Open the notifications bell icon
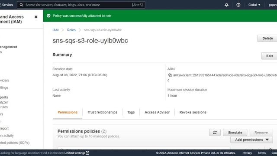Image resolution: width=277 pixels, height=156 pixels. [226, 5]
